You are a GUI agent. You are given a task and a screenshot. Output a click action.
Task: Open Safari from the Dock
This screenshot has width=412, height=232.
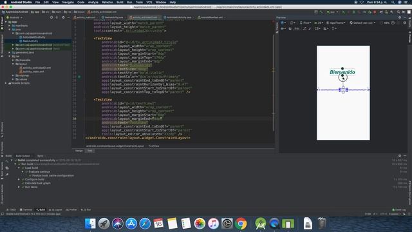click(x=145, y=224)
